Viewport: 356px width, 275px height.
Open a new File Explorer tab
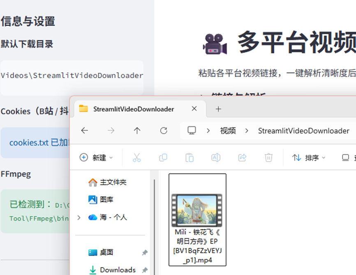pos(218,109)
